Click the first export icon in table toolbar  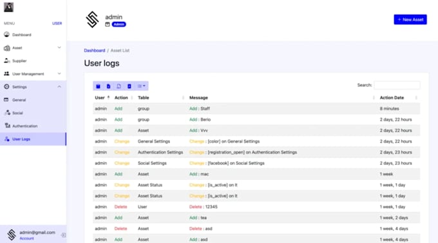click(98, 86)
